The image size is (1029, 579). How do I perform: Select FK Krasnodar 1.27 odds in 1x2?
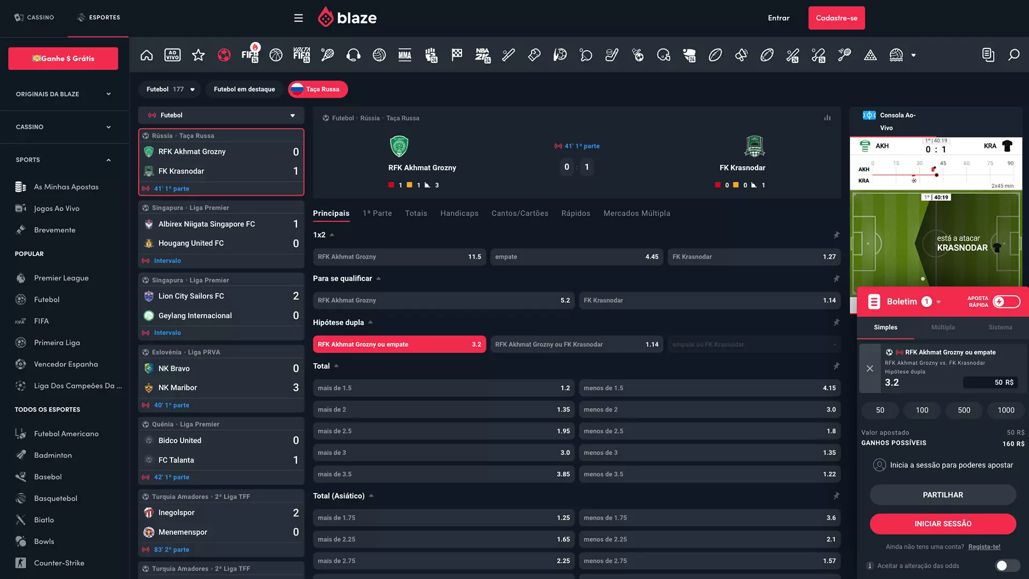click(x=754, y=257)
